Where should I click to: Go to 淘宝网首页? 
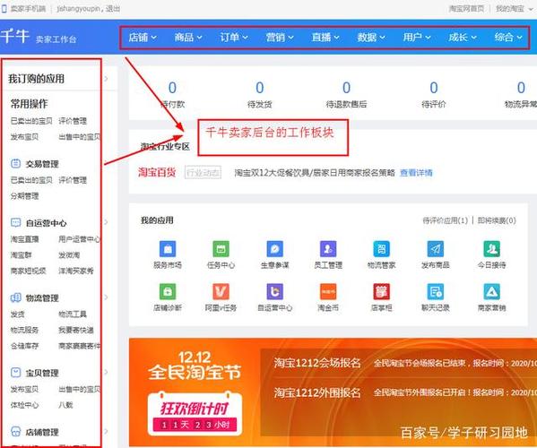(x=466, y=9)
